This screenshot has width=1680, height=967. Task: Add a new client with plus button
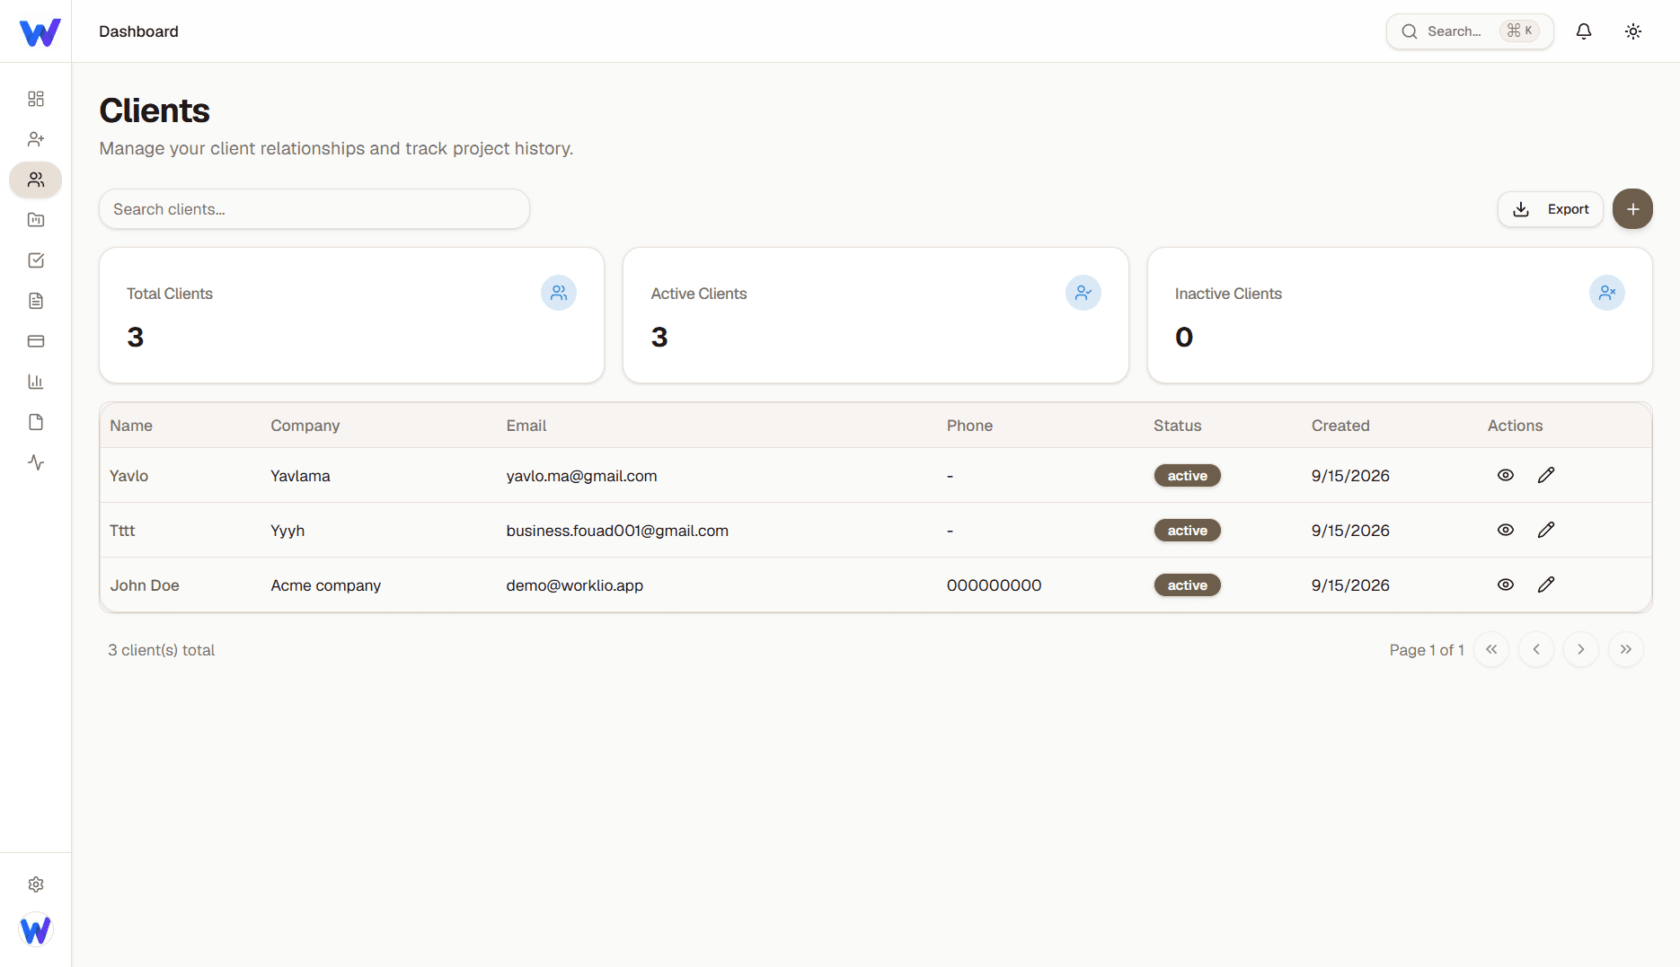(x=1633, y=209)
